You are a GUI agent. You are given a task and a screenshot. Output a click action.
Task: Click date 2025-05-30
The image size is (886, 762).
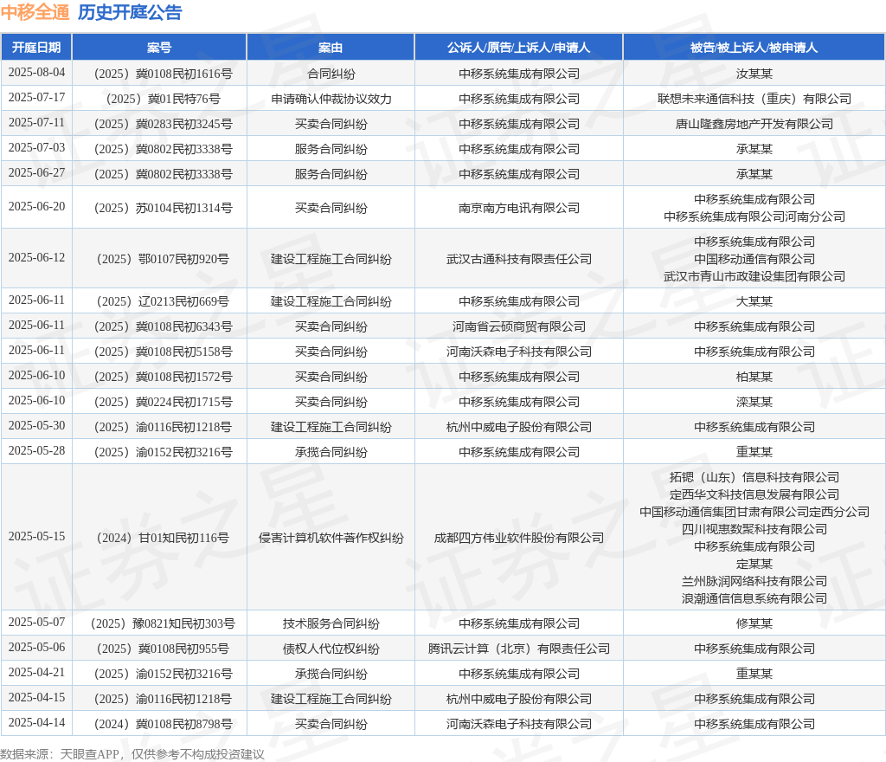(36, 426)
